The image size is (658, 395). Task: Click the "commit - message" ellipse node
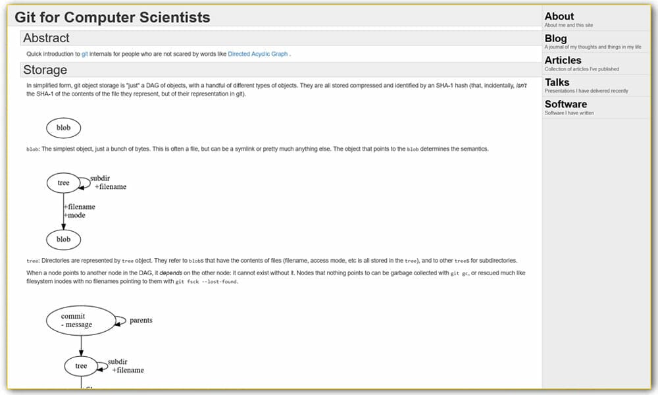(76, 321)
